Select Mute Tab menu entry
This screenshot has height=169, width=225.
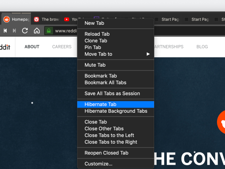point(116,65)
